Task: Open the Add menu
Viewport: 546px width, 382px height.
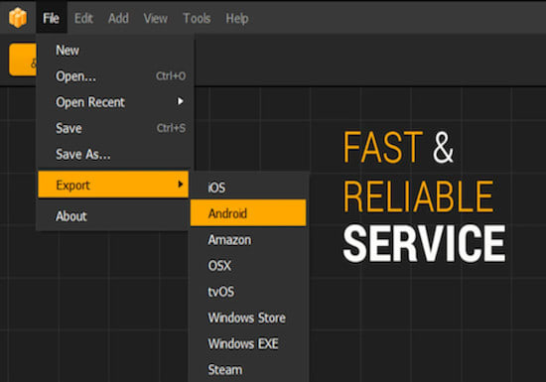Action: click(x=118, y=18)
